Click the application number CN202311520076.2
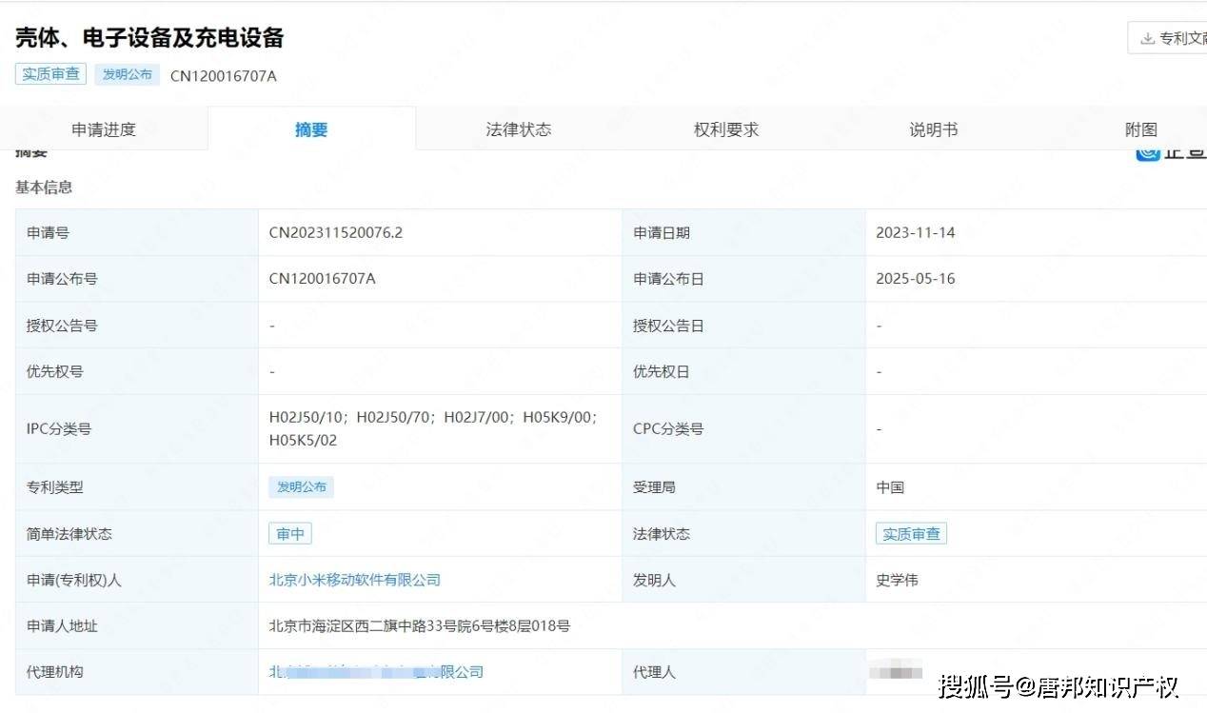This screenshot has height=713, width=1207. (336, 232)
